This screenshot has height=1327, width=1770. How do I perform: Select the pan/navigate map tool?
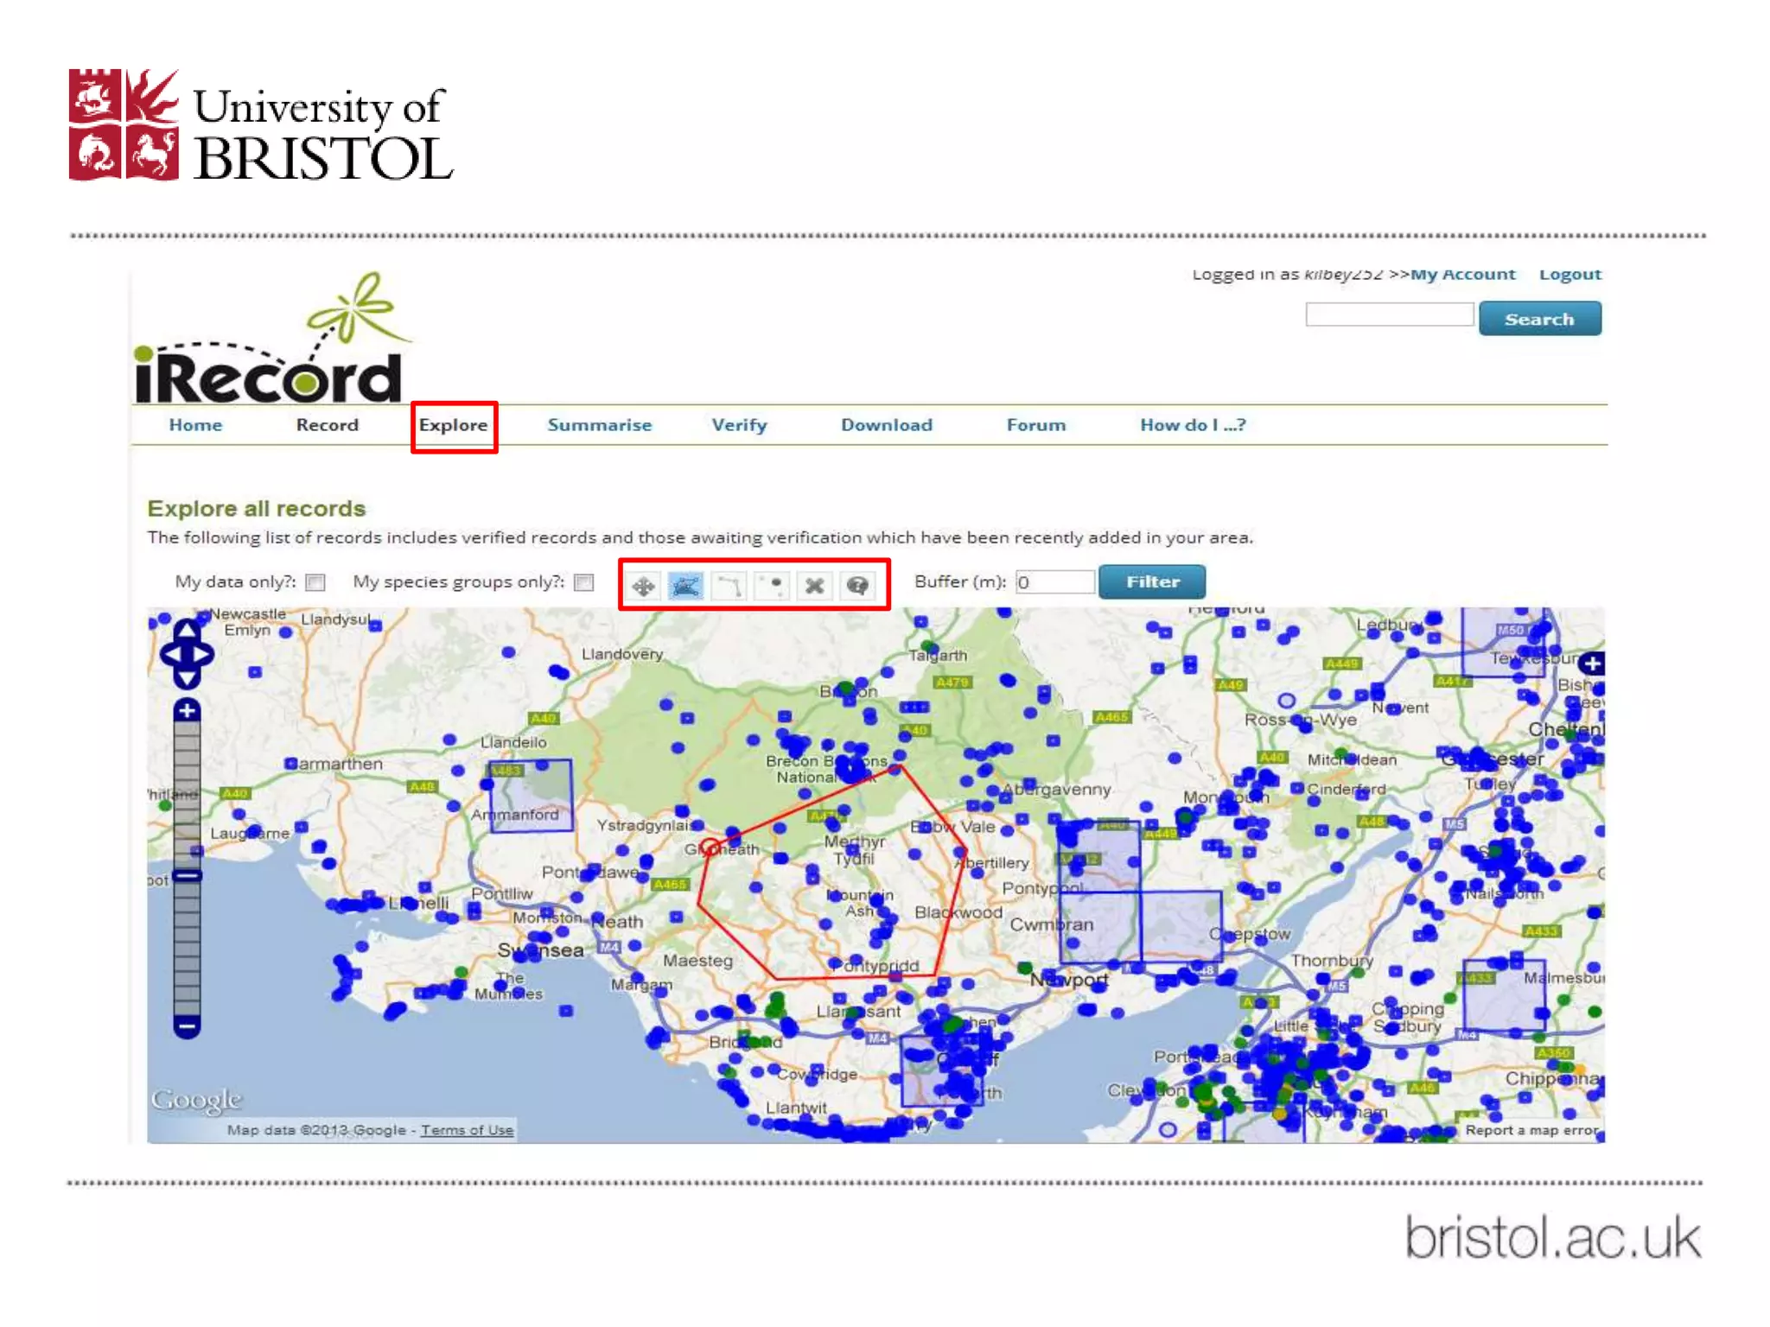pyautogui.click(x=643, y=587)
